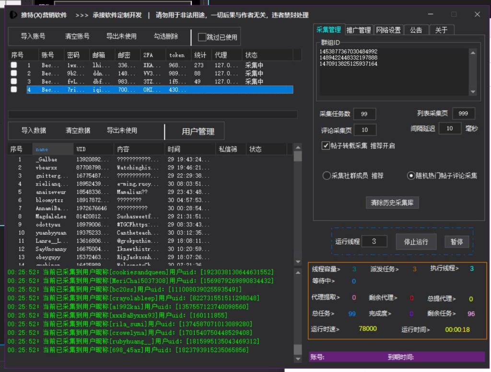This screenshot has height=372, width=491.
Task: Click the group ID box scroll-down arrow
Action: pos(473,92)
